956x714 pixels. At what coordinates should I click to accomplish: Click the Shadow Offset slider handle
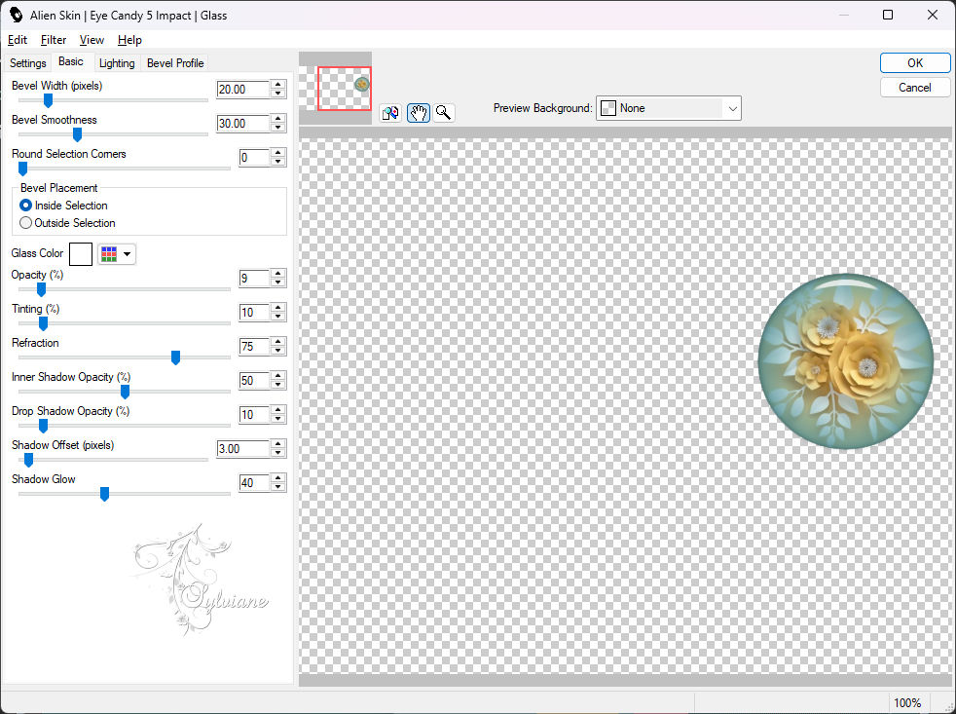point(28,461)
